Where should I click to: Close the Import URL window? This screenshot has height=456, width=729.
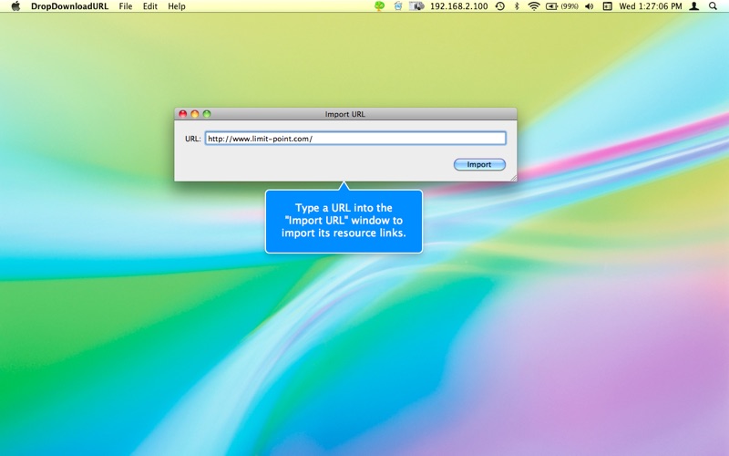[183, 114]
